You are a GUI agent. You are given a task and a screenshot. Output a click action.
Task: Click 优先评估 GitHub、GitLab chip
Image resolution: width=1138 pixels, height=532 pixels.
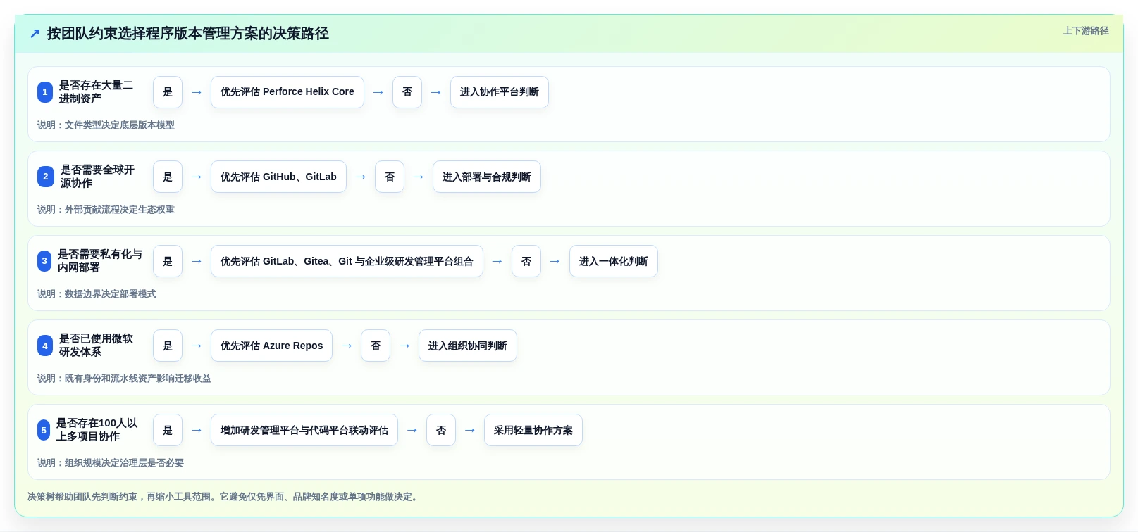[278, 177]
